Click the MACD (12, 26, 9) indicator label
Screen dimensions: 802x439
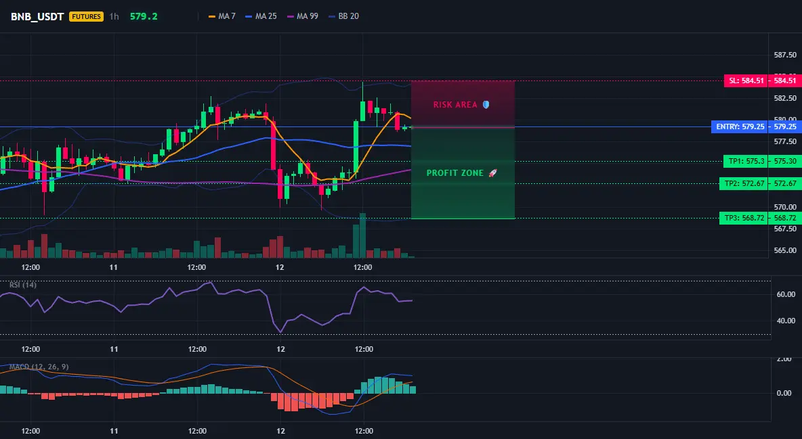[x=39, y=367]
